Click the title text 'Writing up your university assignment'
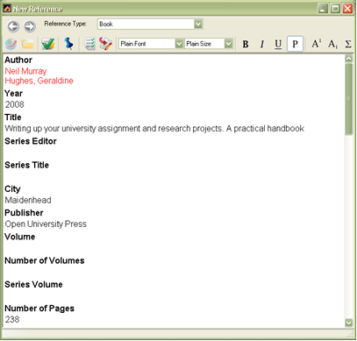The height and width of the screenshot is (341, 357). pos(73,129)
